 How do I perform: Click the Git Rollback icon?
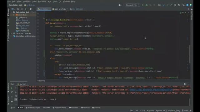(179, 5)
